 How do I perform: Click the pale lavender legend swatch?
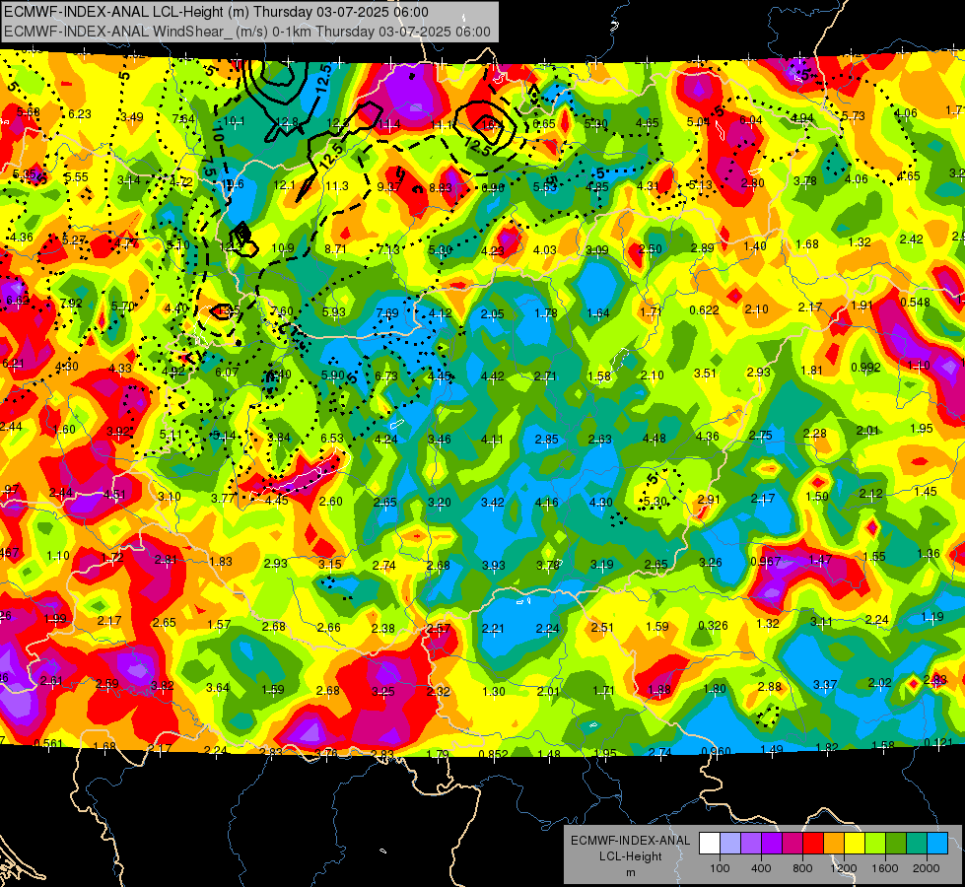pyautogui.click(x=730, y=844)
